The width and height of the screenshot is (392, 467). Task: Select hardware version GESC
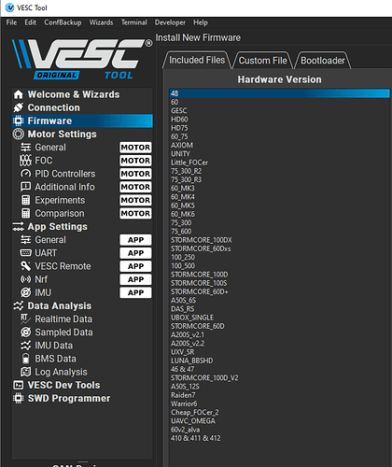[x=279, y=110]
